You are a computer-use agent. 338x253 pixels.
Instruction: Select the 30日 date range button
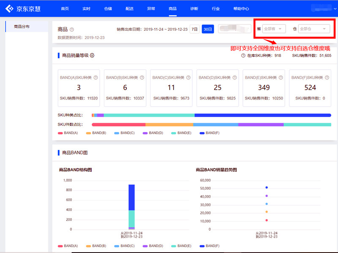207,29
